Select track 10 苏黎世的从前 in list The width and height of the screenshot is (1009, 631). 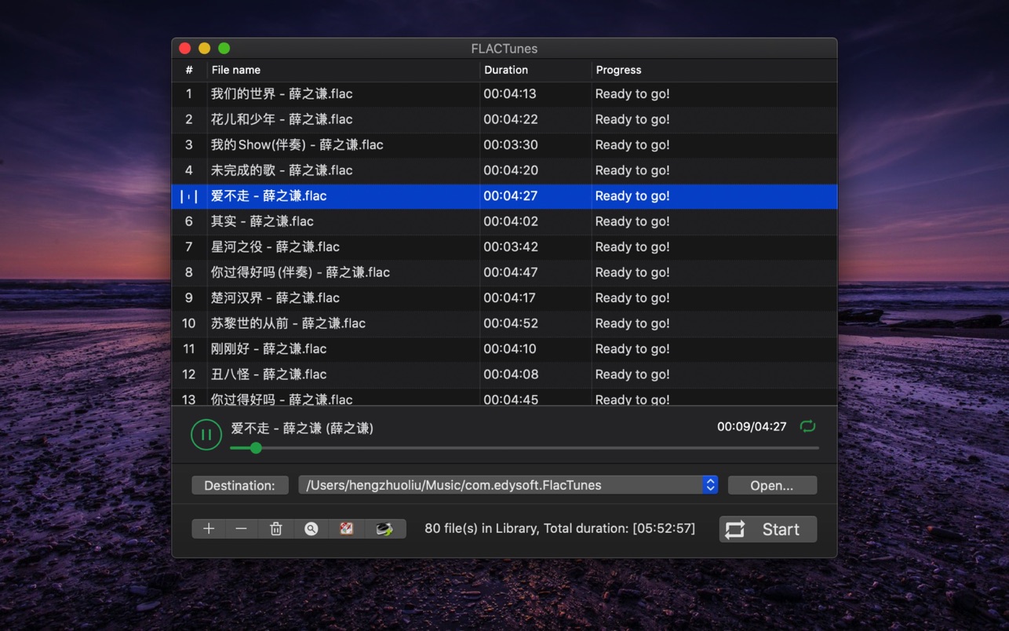[288, 323]
